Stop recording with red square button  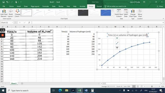click(3, 35)
